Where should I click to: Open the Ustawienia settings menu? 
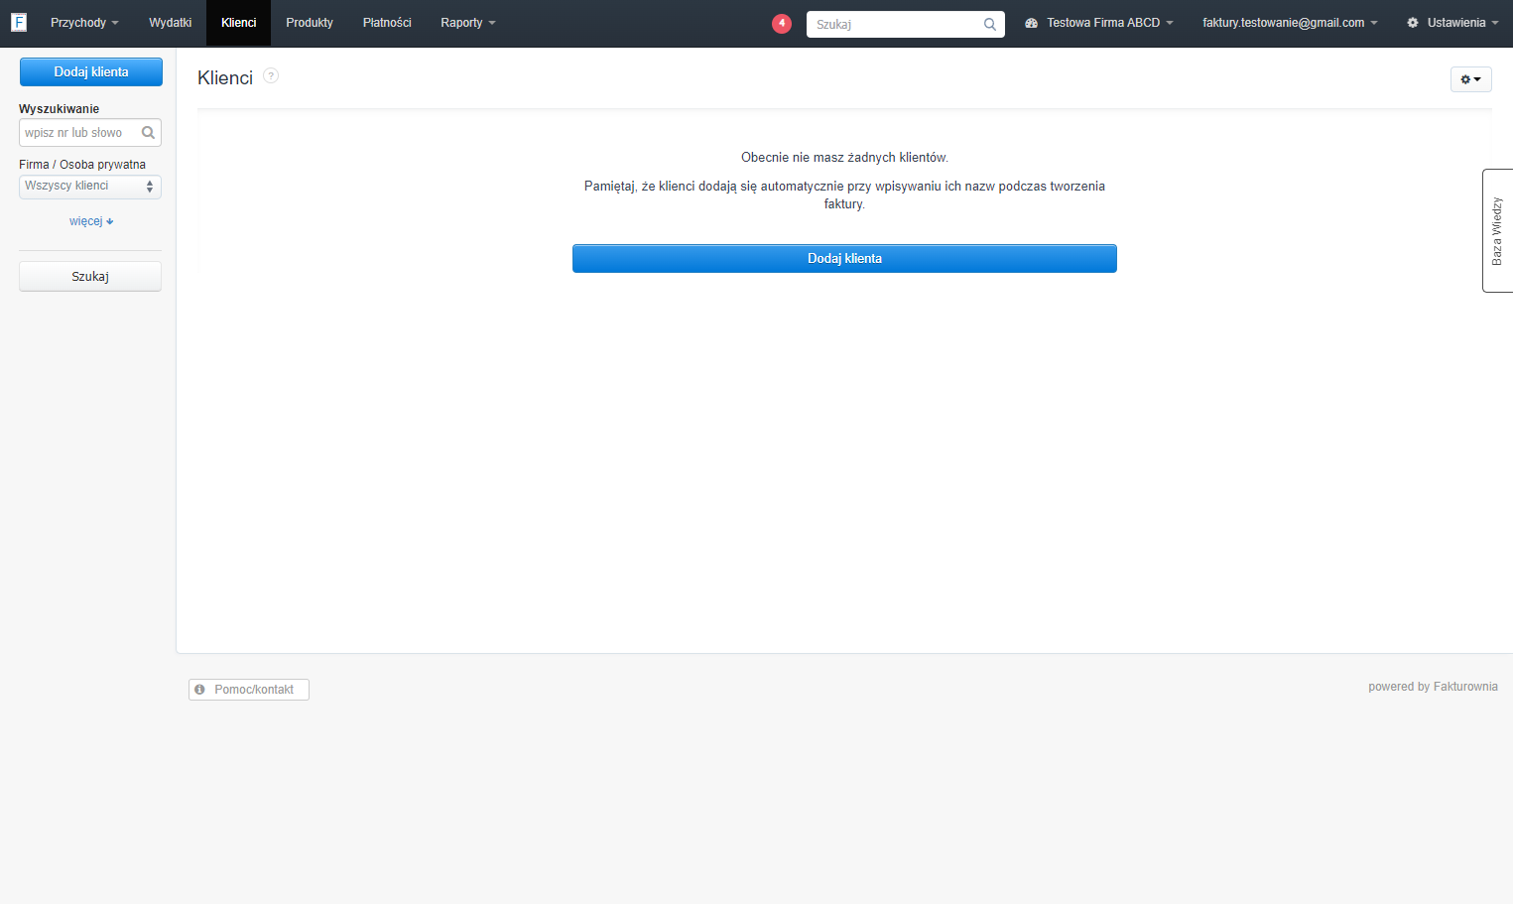coord(1452,23)
